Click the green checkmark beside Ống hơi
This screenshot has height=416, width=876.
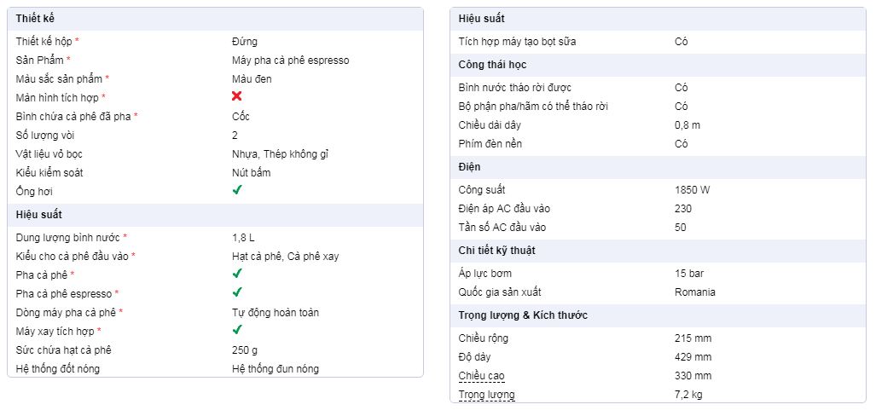coord(237,190)
